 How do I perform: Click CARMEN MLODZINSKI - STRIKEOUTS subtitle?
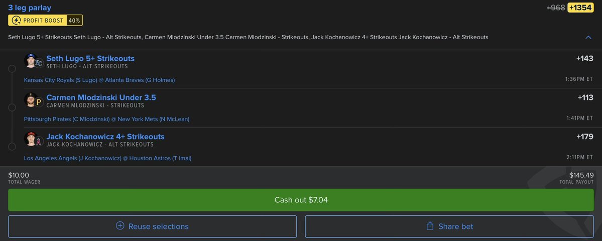click(x=95, y=105)
